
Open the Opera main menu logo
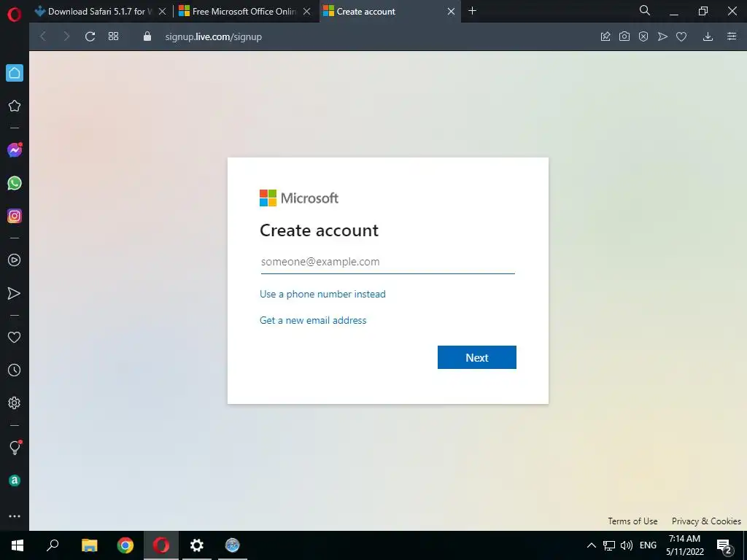click(x=15, y=15)
